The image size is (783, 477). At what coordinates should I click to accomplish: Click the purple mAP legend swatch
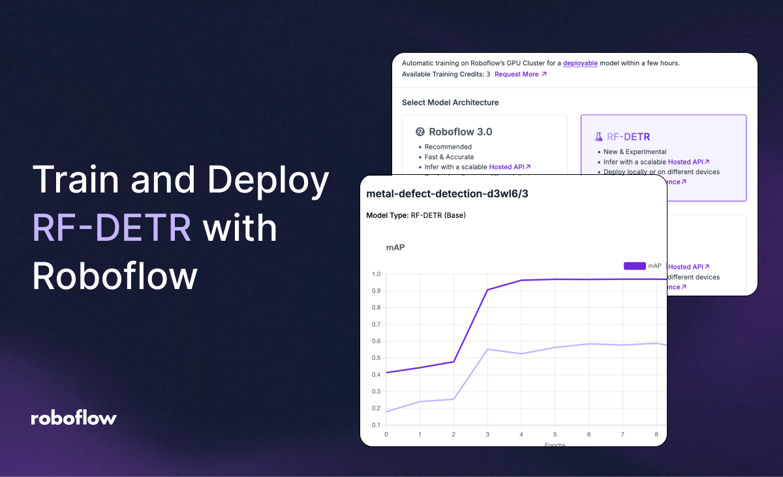634,266
